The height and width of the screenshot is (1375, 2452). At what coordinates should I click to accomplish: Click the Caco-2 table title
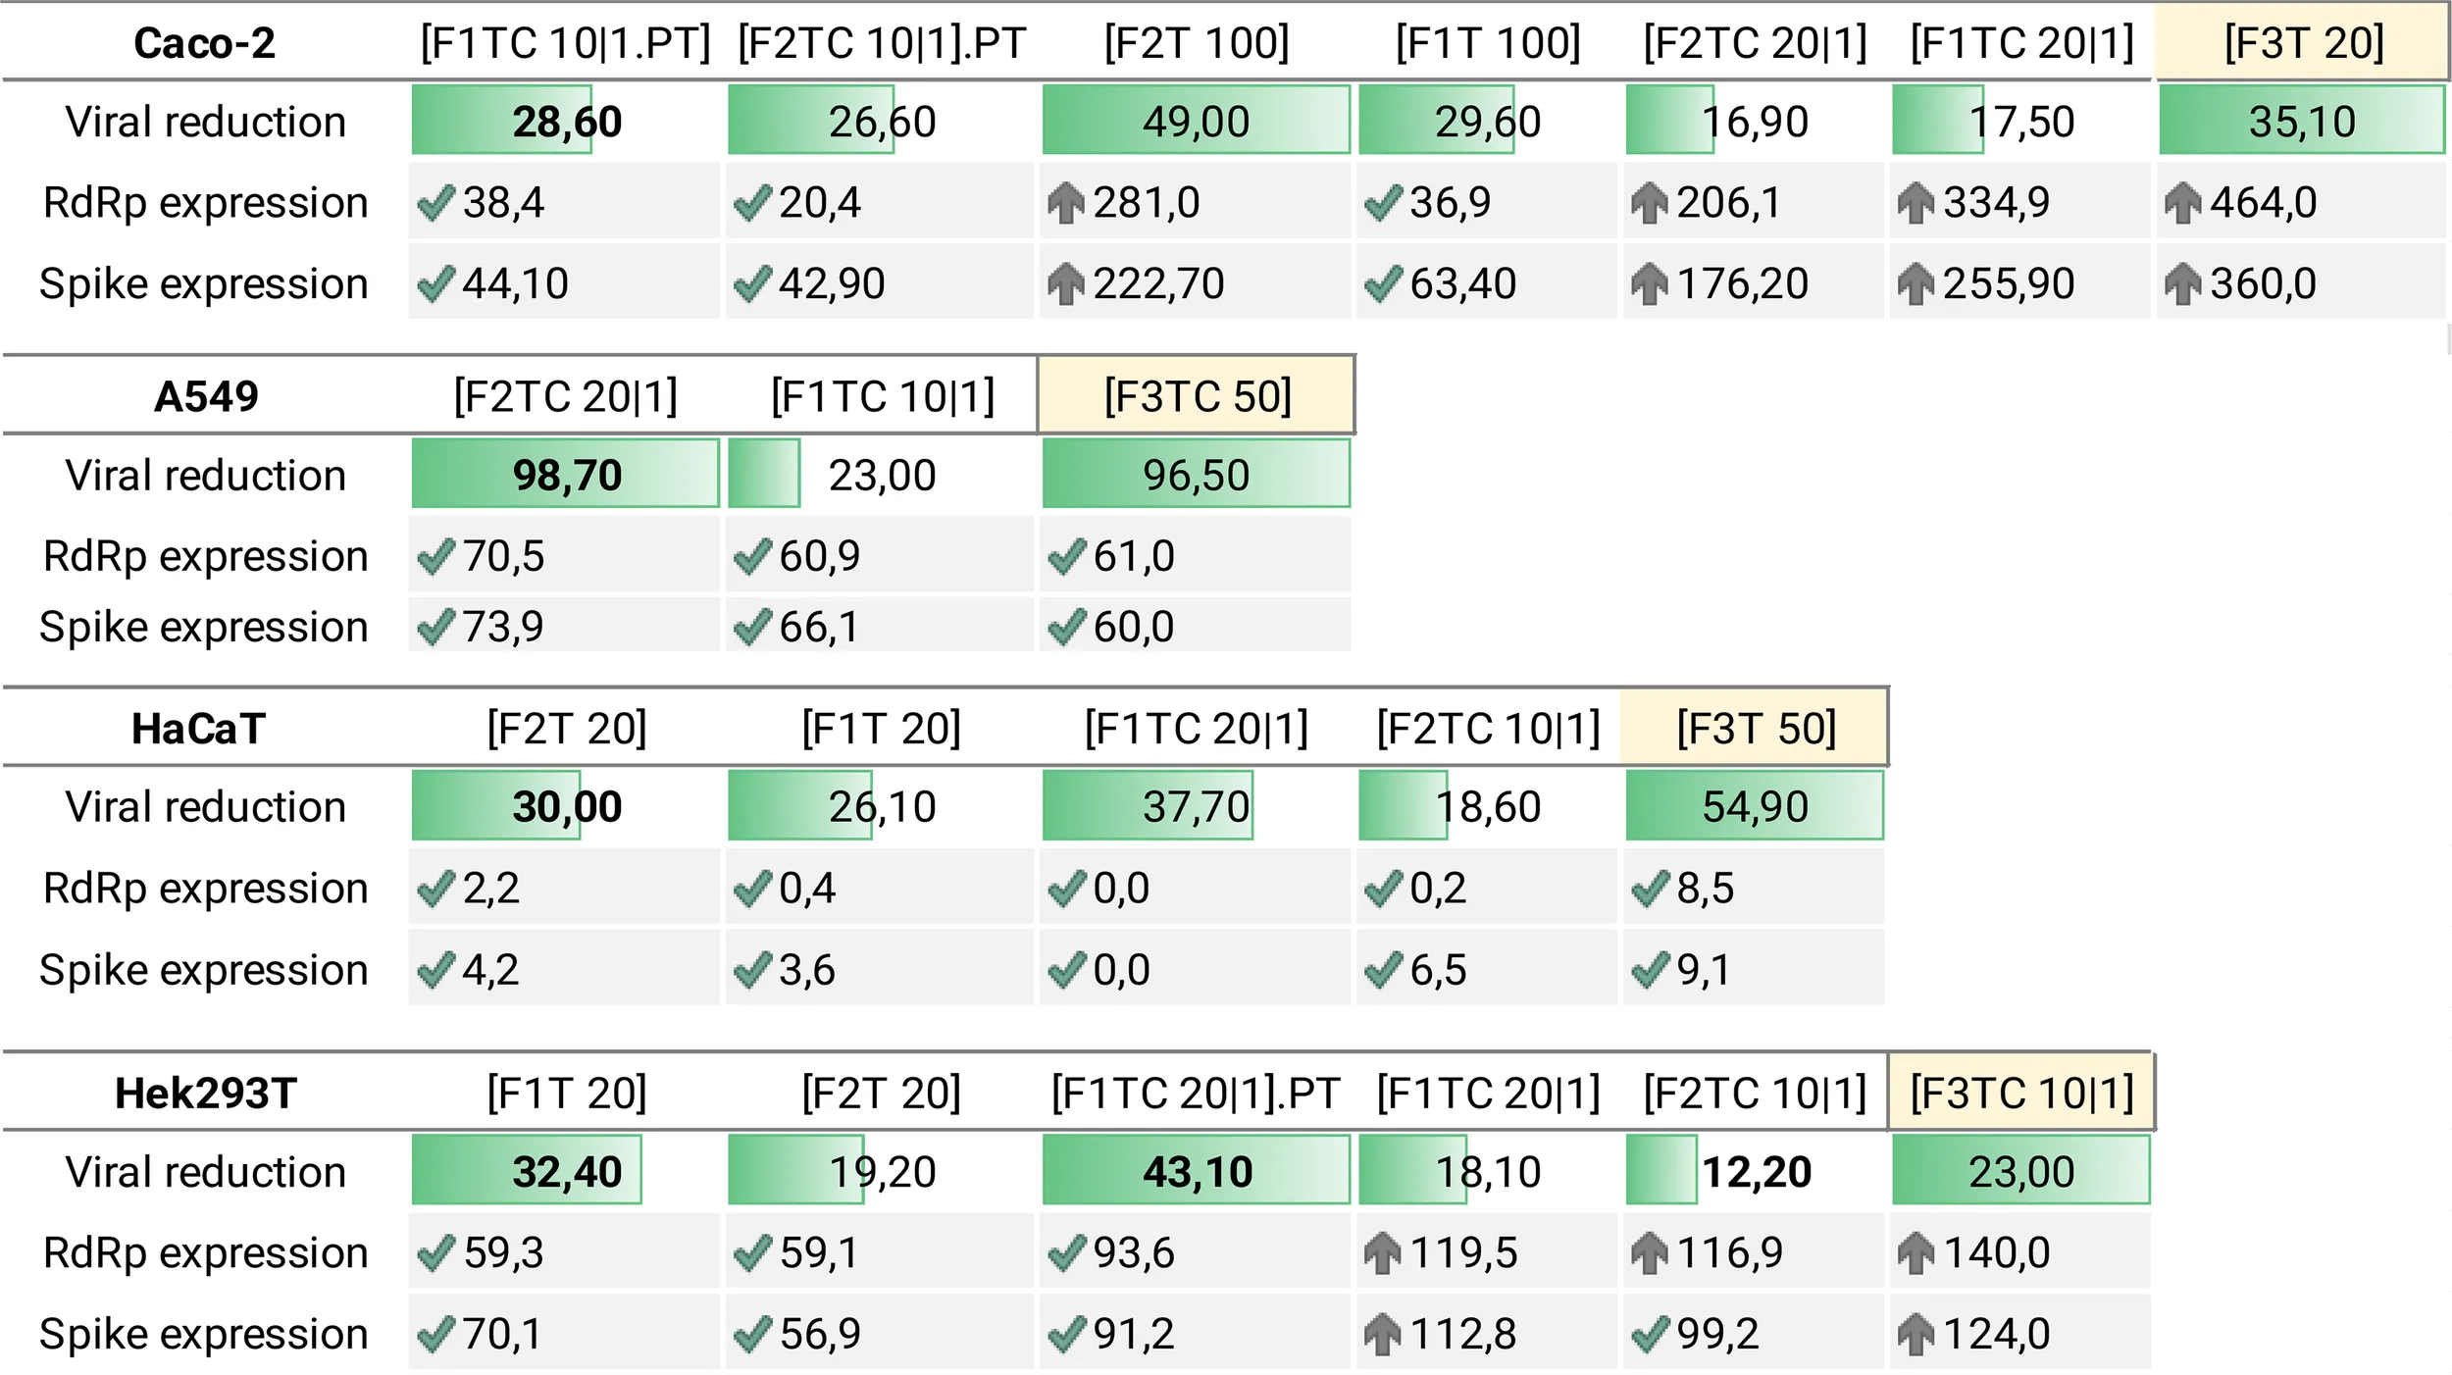[x=204, y=43]
